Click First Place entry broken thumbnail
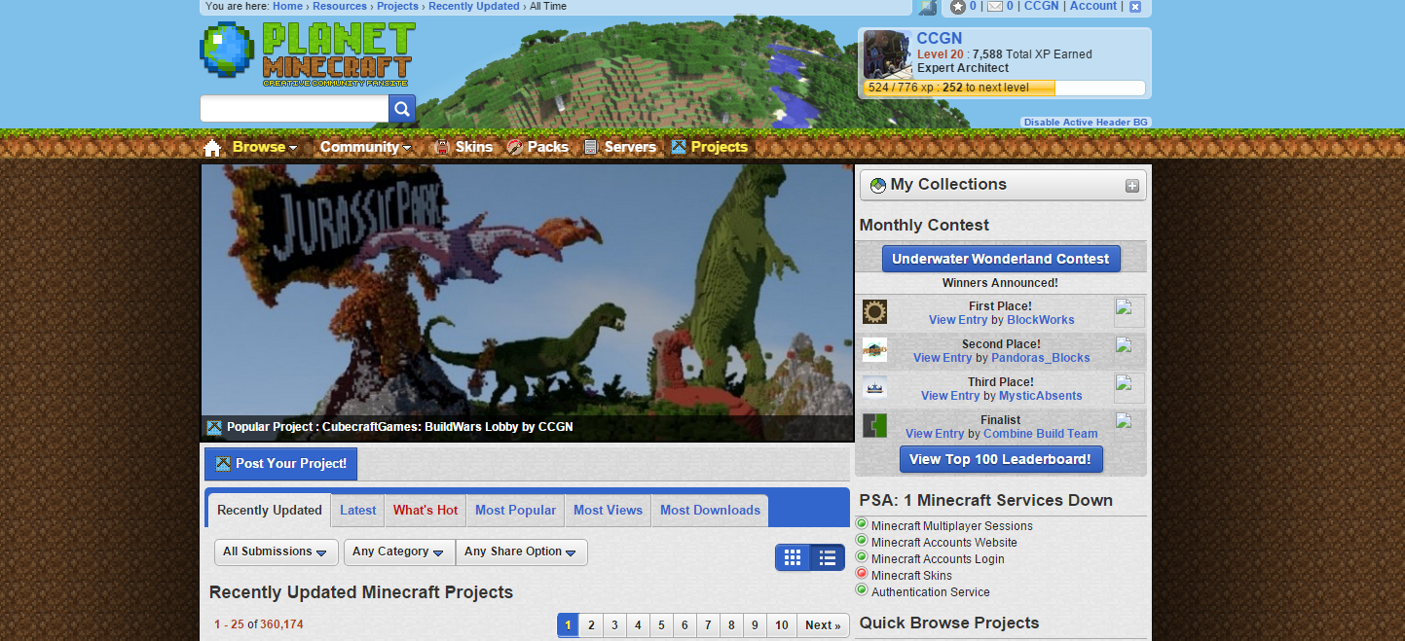1405x641 pixels. coord(1129,312)
